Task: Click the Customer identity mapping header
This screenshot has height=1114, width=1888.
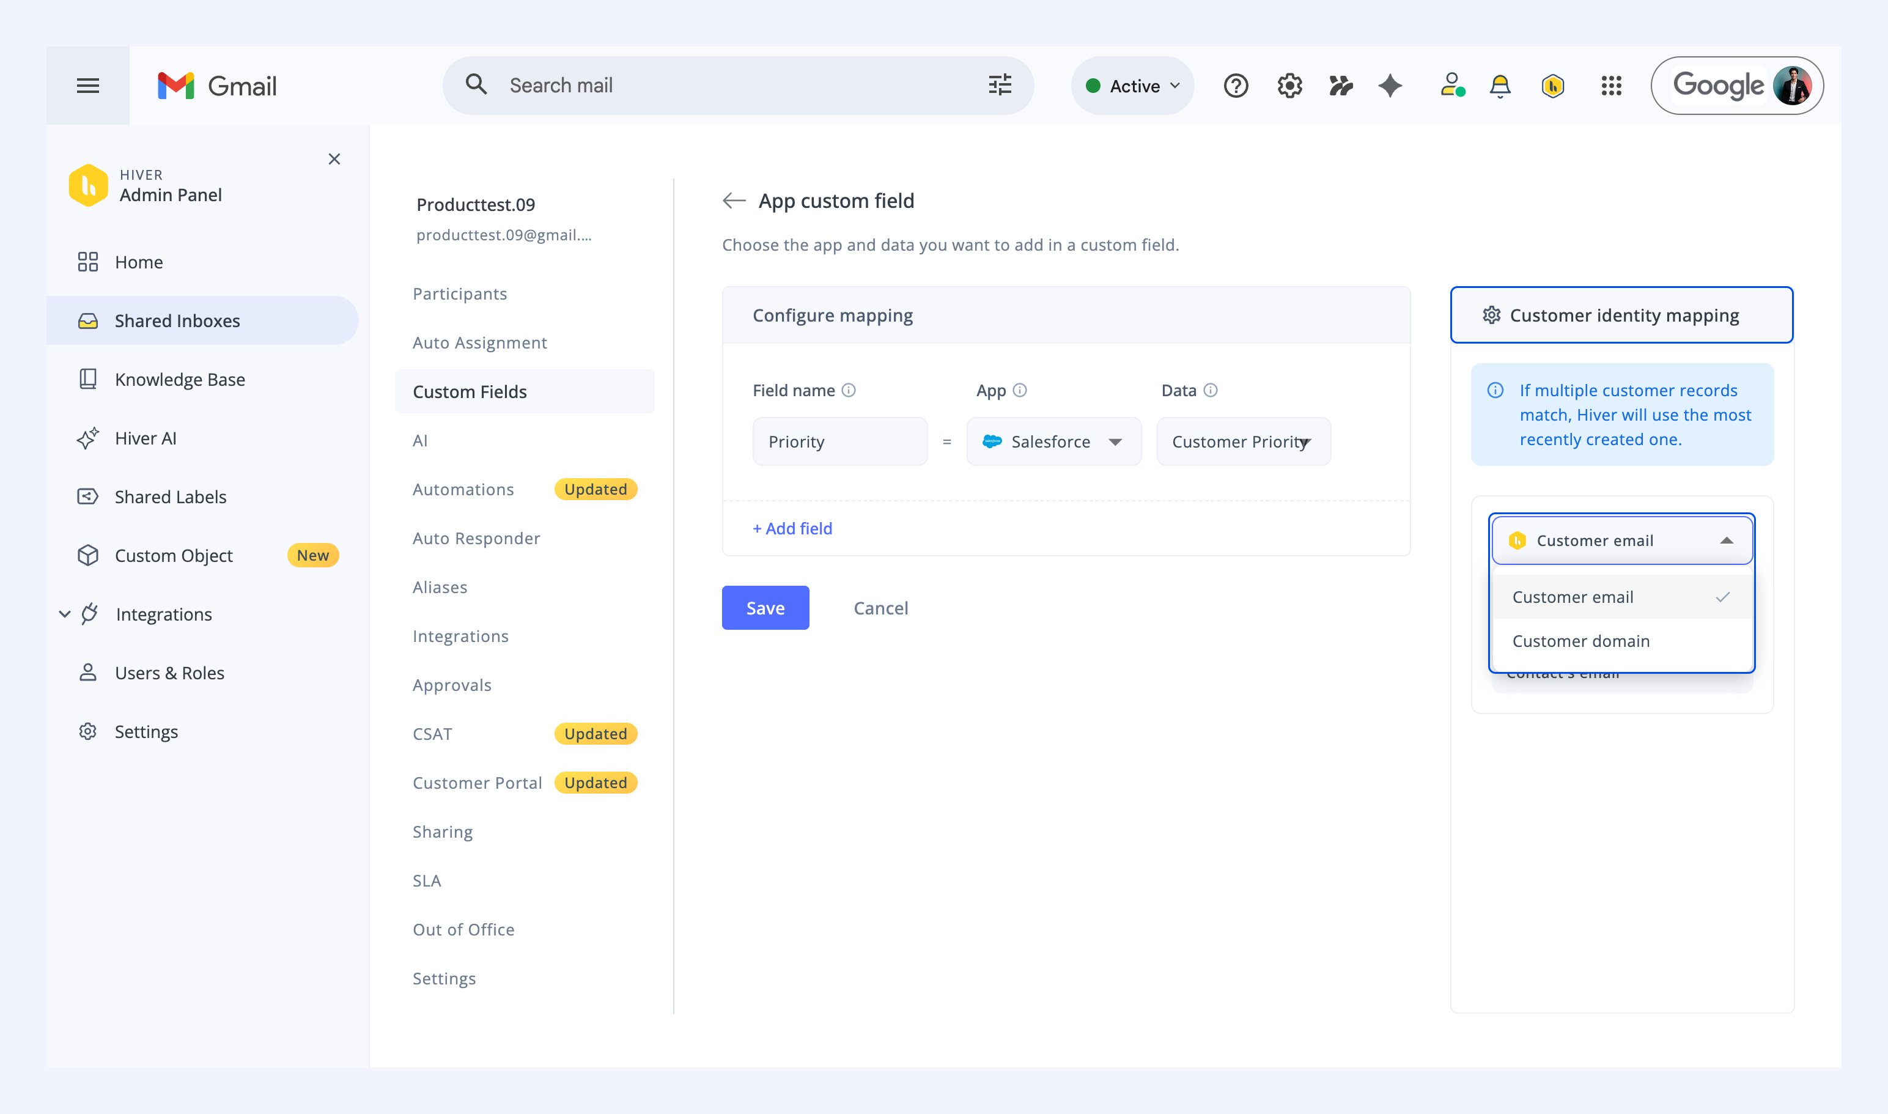Action: coord(1621,315)
